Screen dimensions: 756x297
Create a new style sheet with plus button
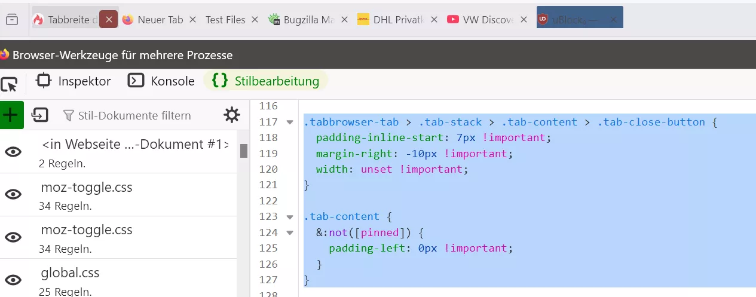tap(10, 114)
